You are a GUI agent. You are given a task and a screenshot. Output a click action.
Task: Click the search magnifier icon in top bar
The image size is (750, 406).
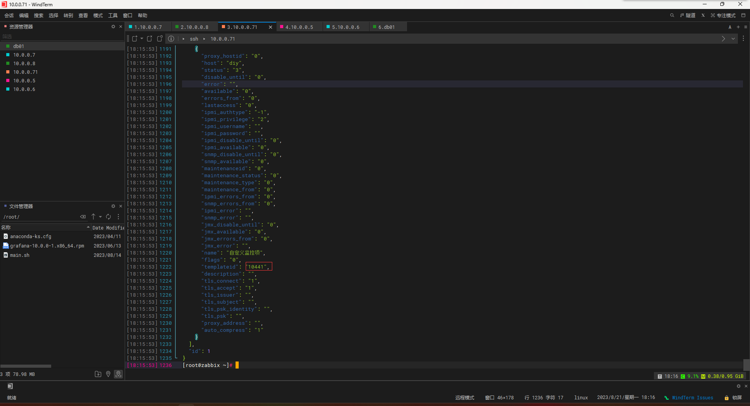(672, 16)
